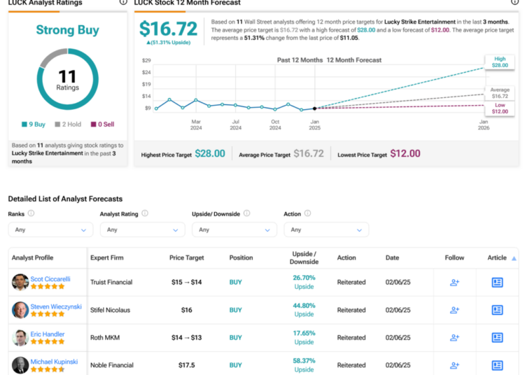Click the Analyst Profile column header

pyautogui.click(x=32, y=258)
